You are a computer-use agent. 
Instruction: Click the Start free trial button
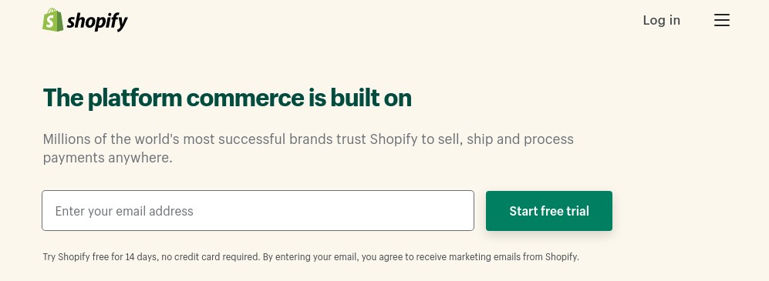[x=549, y=211]
